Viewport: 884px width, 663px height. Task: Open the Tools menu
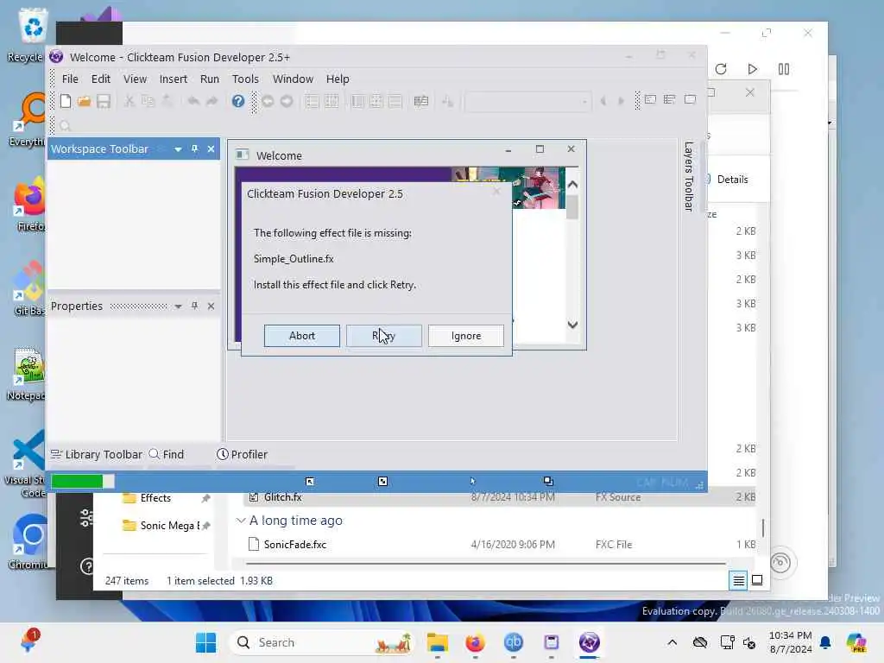tap(245, 79)
